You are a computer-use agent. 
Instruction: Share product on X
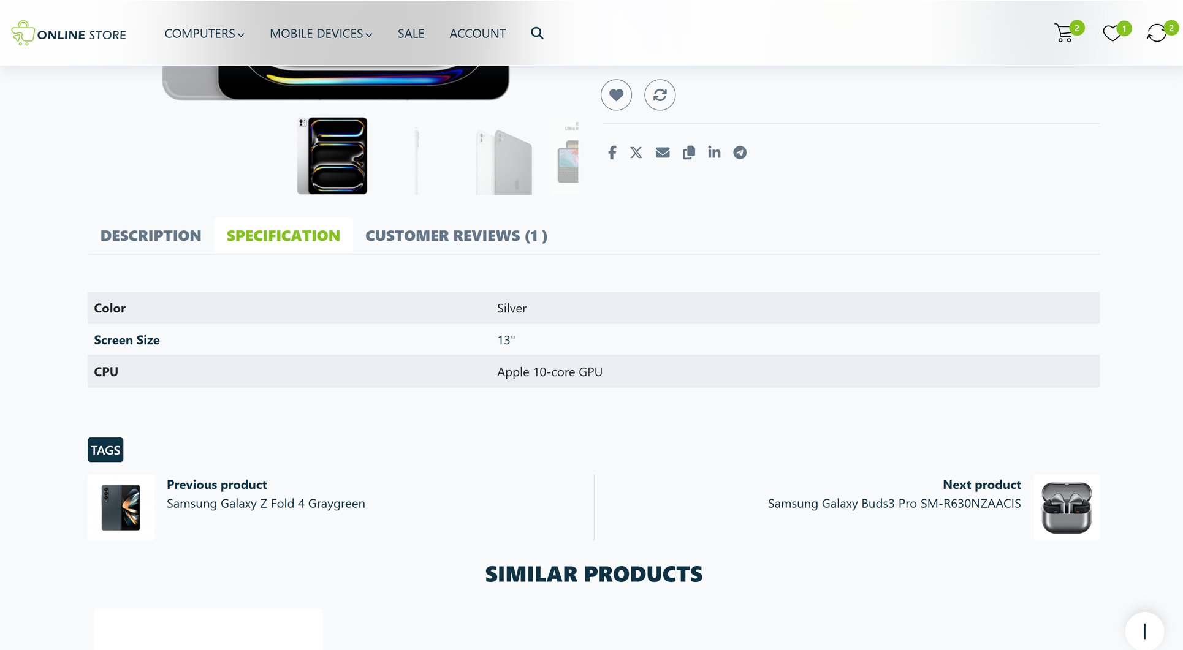click(x=636, y=153)
